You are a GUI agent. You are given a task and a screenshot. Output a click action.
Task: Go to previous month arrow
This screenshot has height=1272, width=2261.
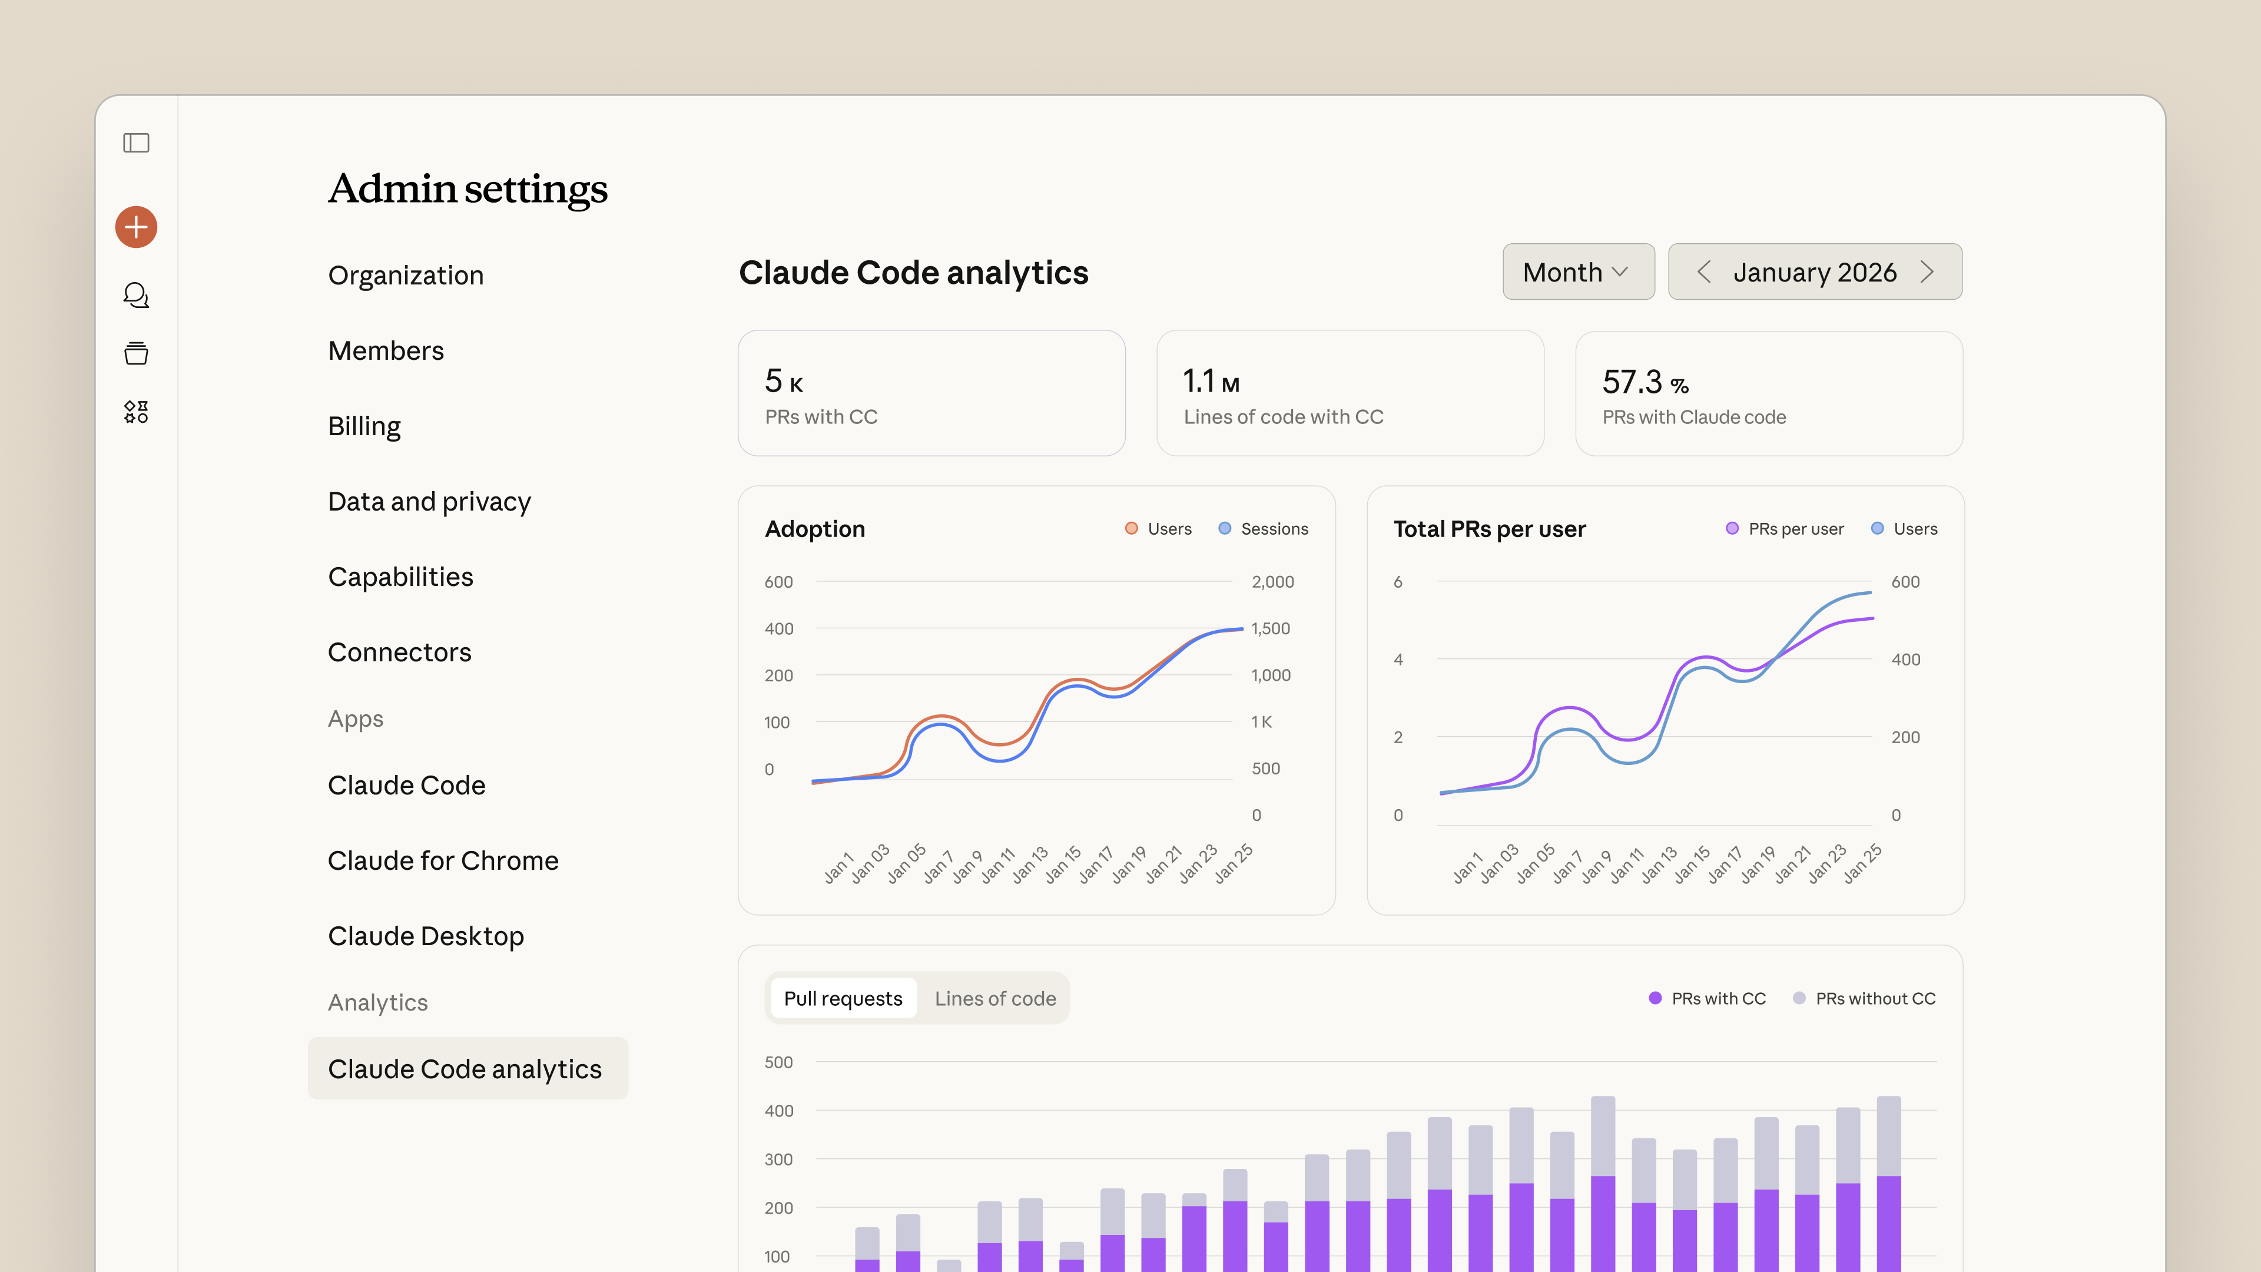click(x=1703, y=272)
